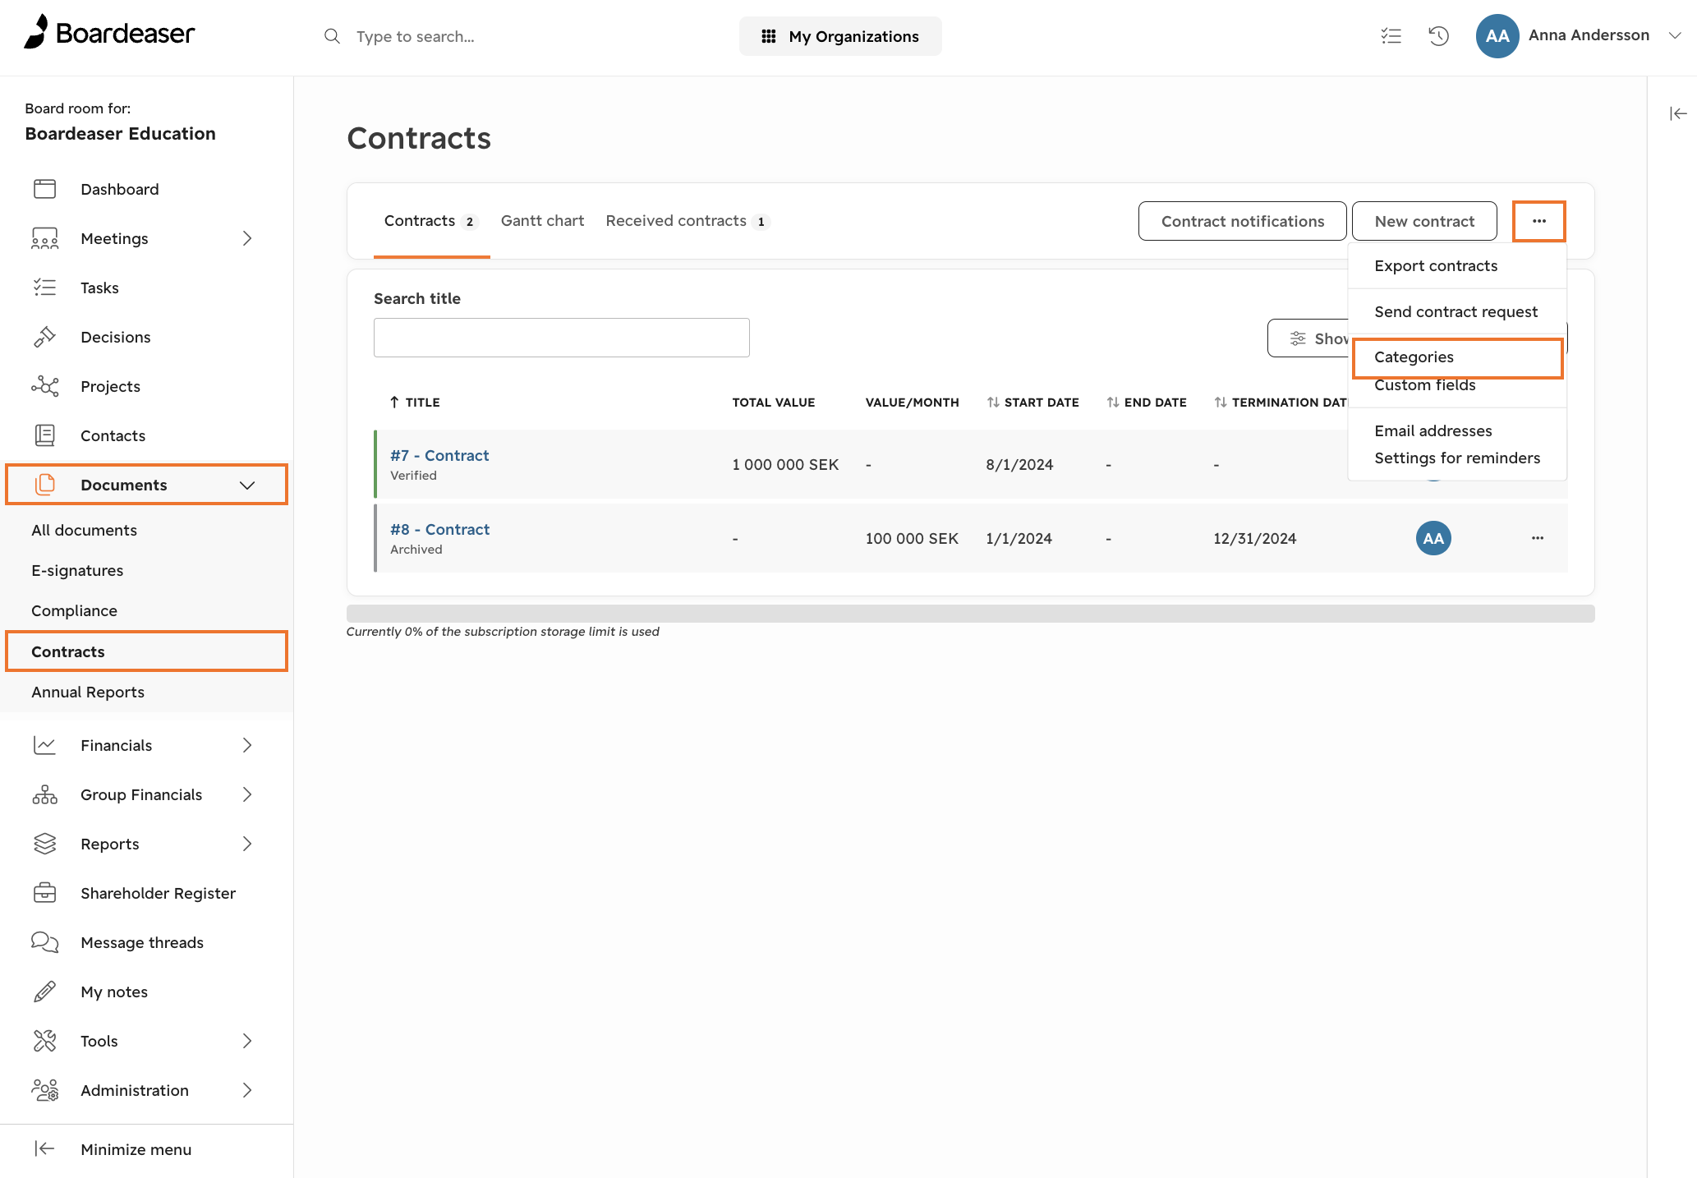Screen dimensions: 1697x1178
Task: Open the history clock icon
Action: 1438,36
